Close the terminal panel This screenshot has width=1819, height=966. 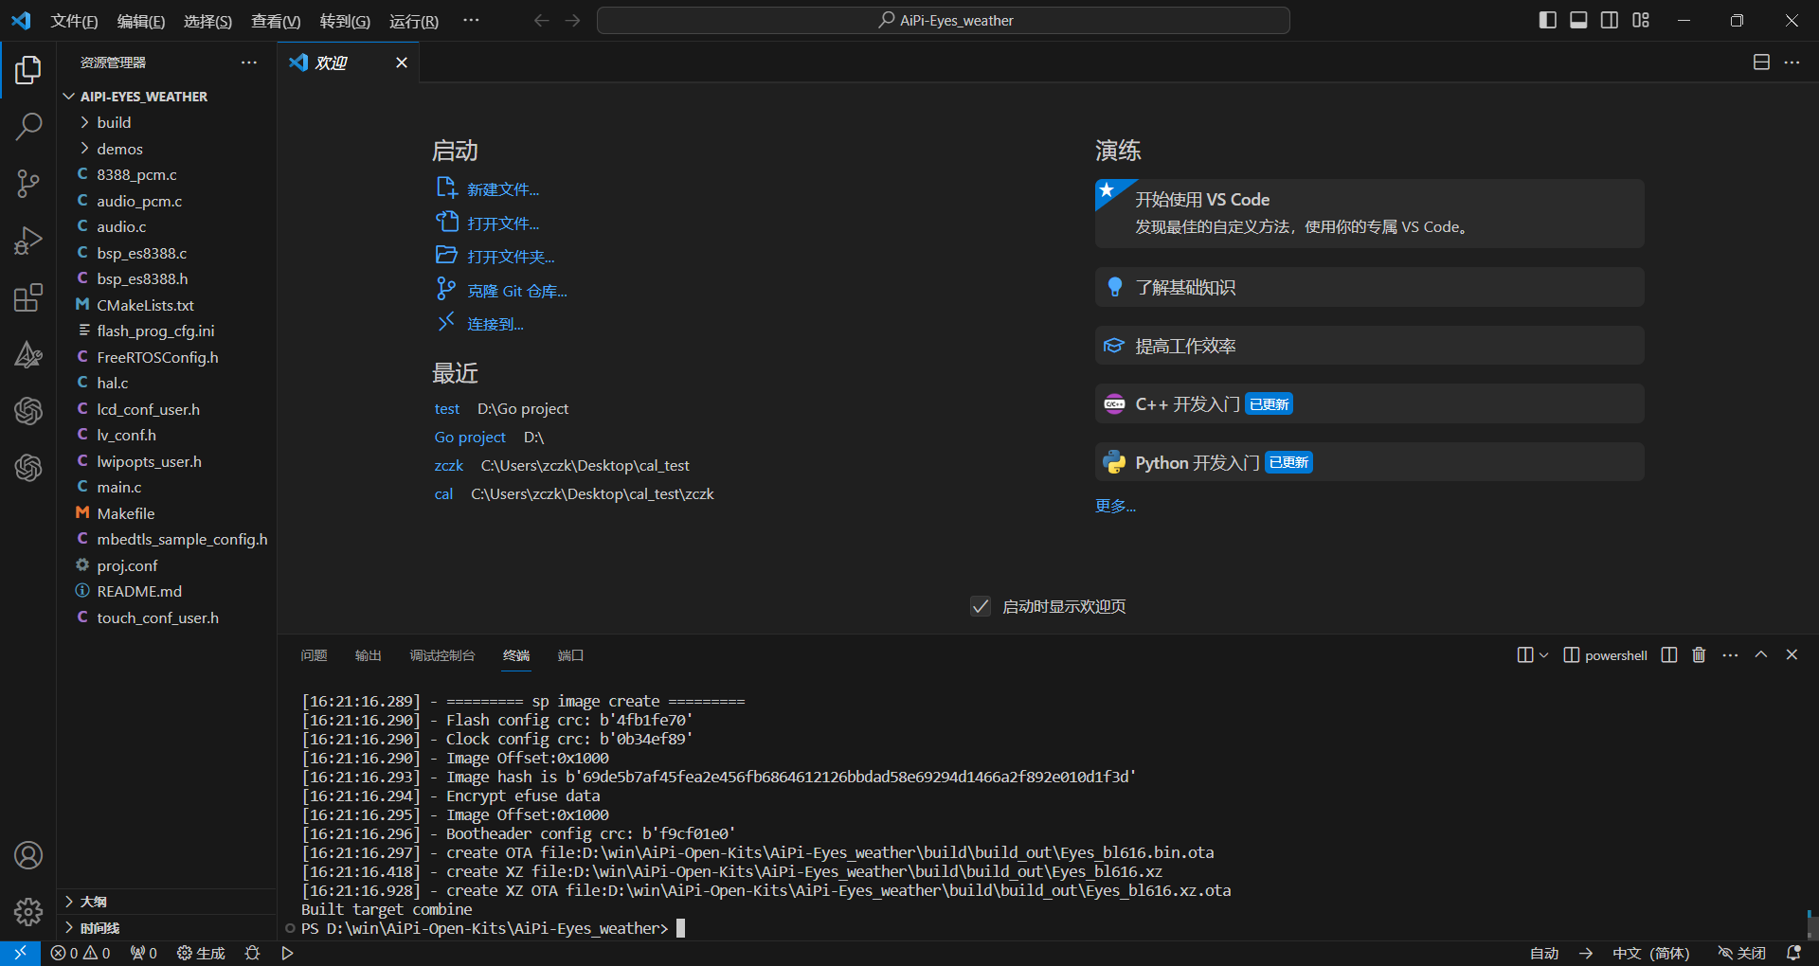[1792, 654]
